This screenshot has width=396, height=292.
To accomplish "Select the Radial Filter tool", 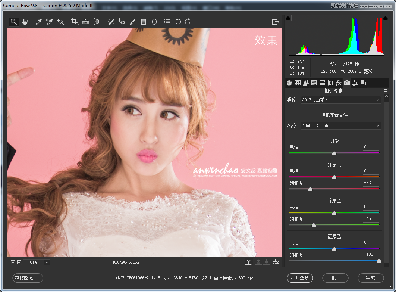I will 154,21.
